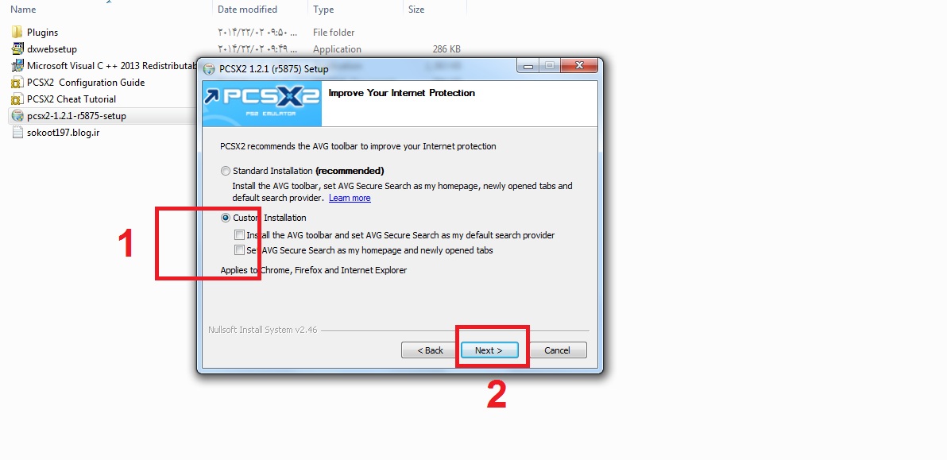Click the Back button
This screenshot has height=460, width=947.
[x=430, y=350]
